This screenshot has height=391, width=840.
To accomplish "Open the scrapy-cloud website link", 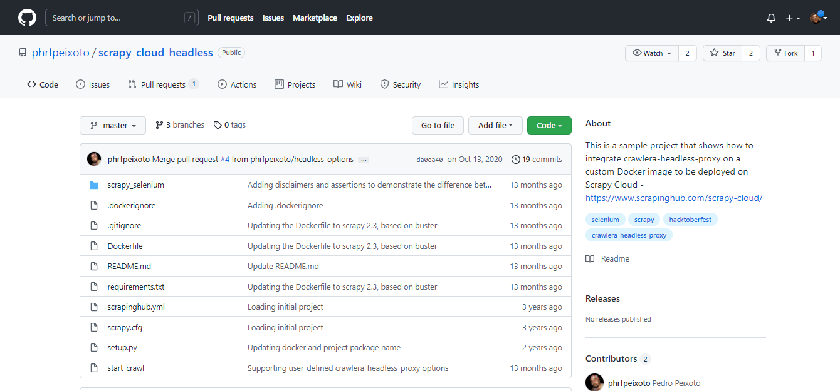I will click(673, 198).
